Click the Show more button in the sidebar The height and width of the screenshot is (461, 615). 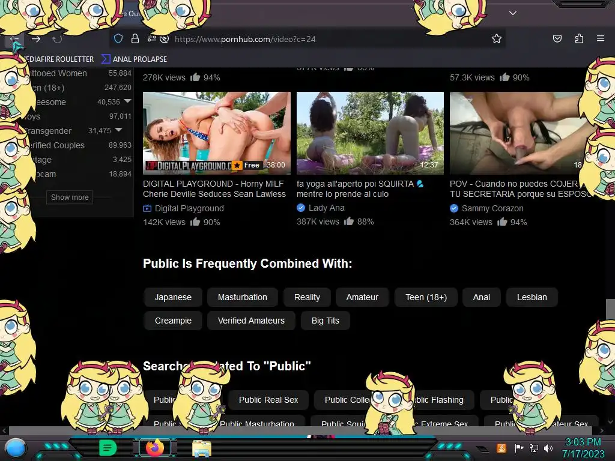(x=70, y=197)
